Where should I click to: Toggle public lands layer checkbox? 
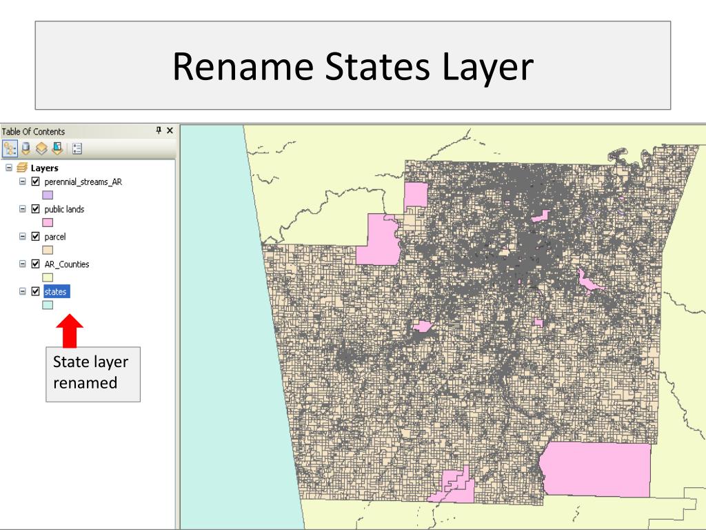[x=36, y=209]
